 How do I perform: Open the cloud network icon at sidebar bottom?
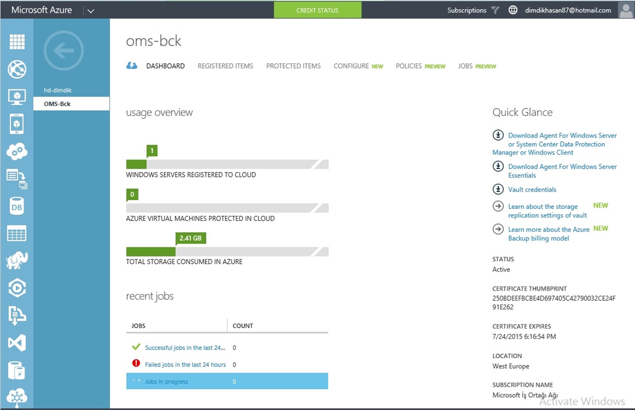[x=17, y=398]
